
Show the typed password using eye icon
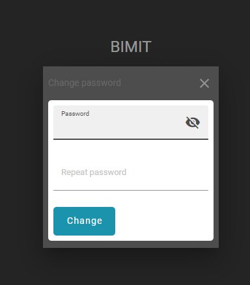(193, 122)
